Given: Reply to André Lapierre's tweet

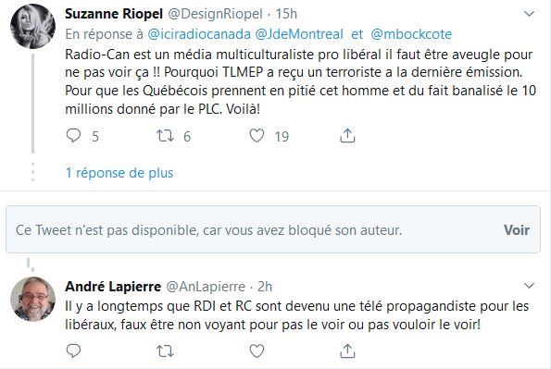Looking at the screenshot, I should pos(73,351).
